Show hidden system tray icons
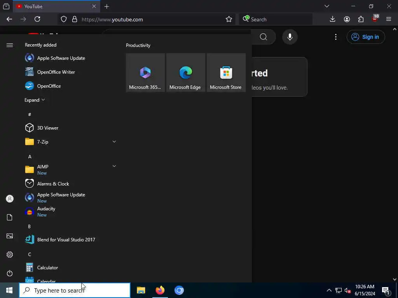The height and width of the screenshot is (298, 398). (x=329, y=290)
